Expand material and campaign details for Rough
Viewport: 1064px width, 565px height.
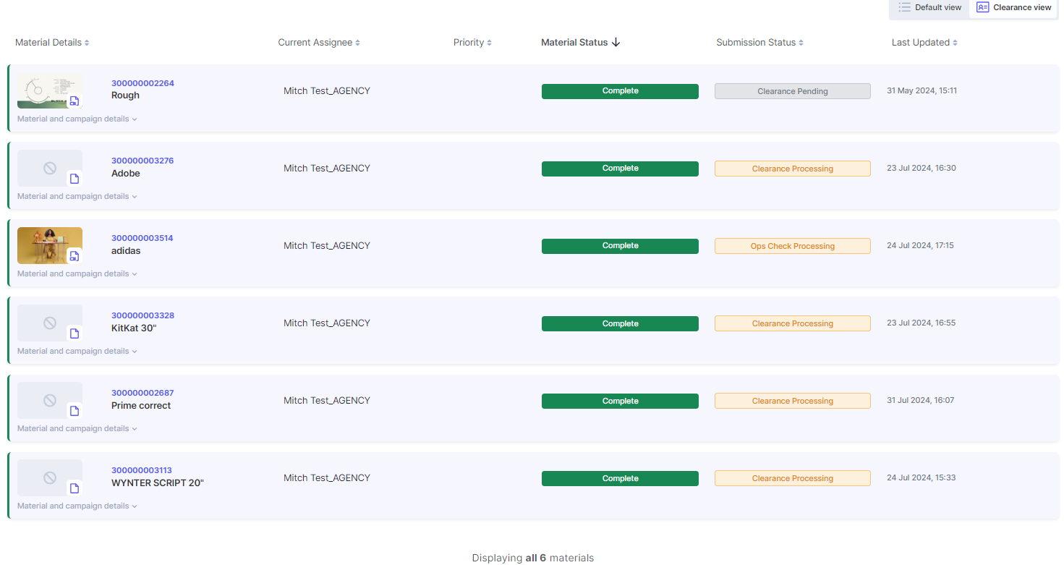click(x=77, y=119)
